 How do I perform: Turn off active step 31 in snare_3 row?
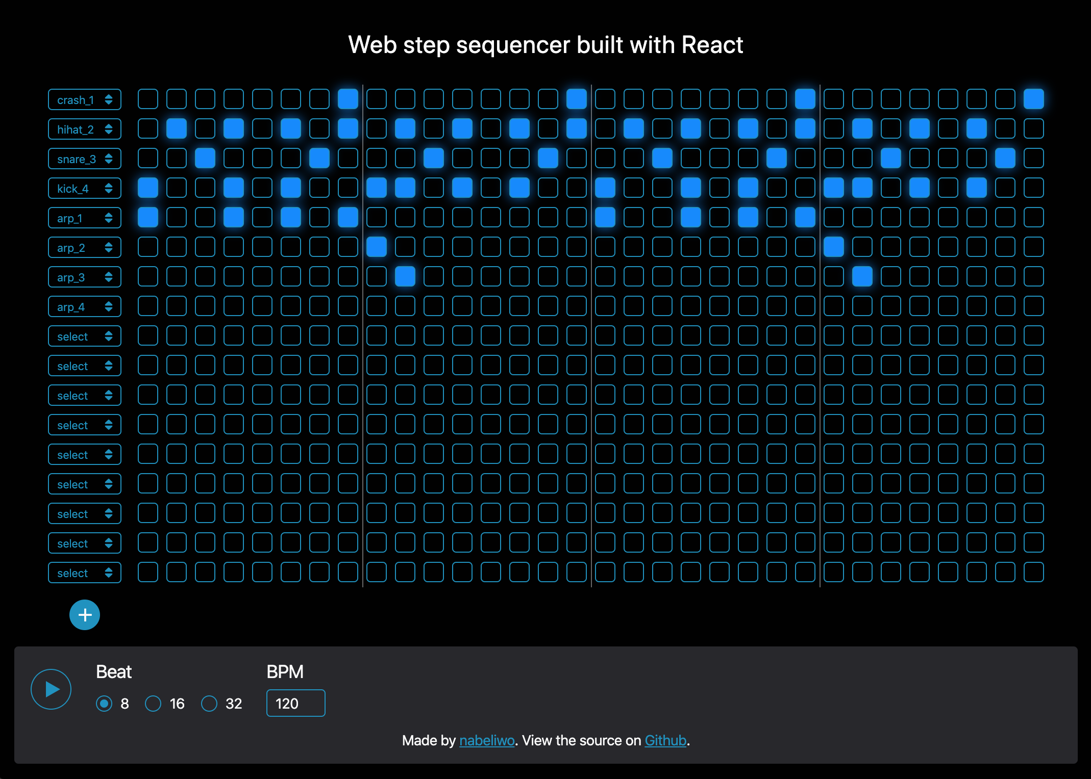point(1005,158)
